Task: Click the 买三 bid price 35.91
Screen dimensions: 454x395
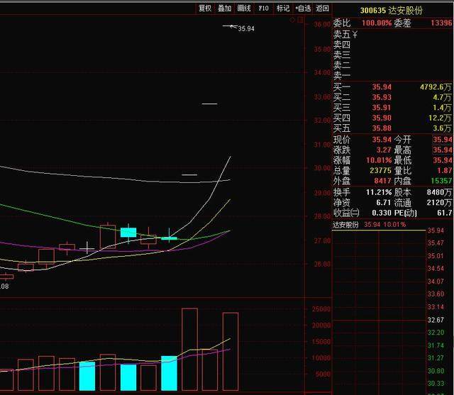Action: click(x=382, y=108)
